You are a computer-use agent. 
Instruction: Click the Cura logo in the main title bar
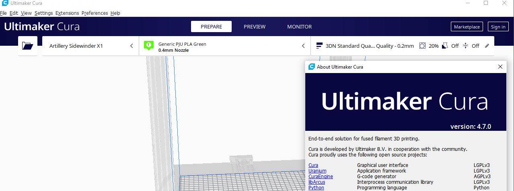pos(5,3)
